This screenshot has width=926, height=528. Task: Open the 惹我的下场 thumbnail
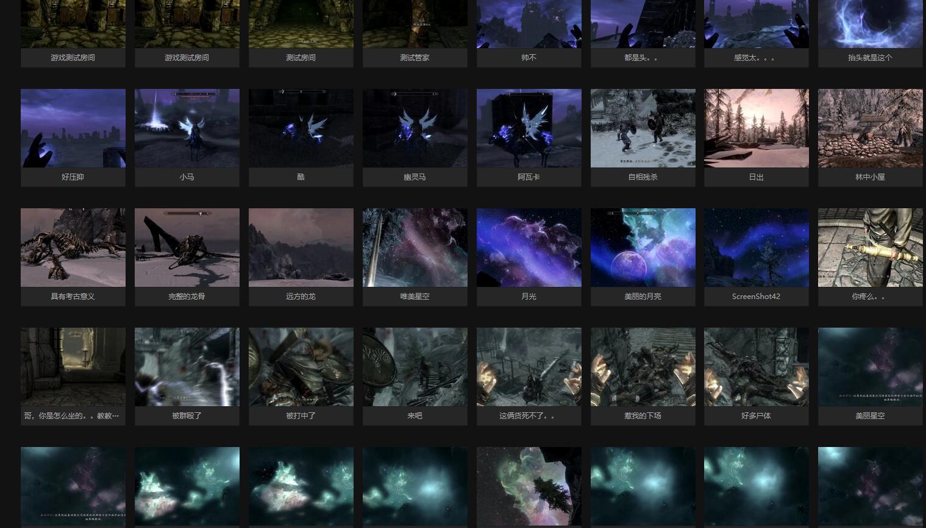[643, 367]
